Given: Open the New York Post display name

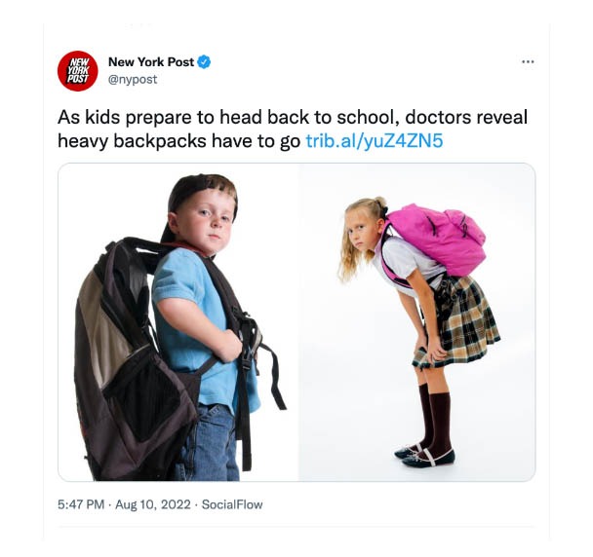Looking at the screenshot, I should pos(151,62).
